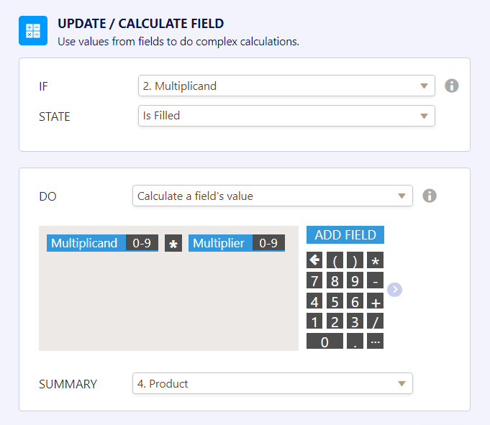This screenshot has width=490, height=425.
Task: Click the info icon next to IF
Action: tap(452, 86)
